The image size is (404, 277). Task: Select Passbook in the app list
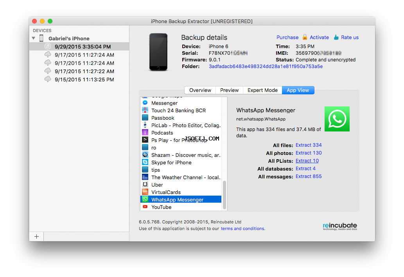tap(181, 118)
